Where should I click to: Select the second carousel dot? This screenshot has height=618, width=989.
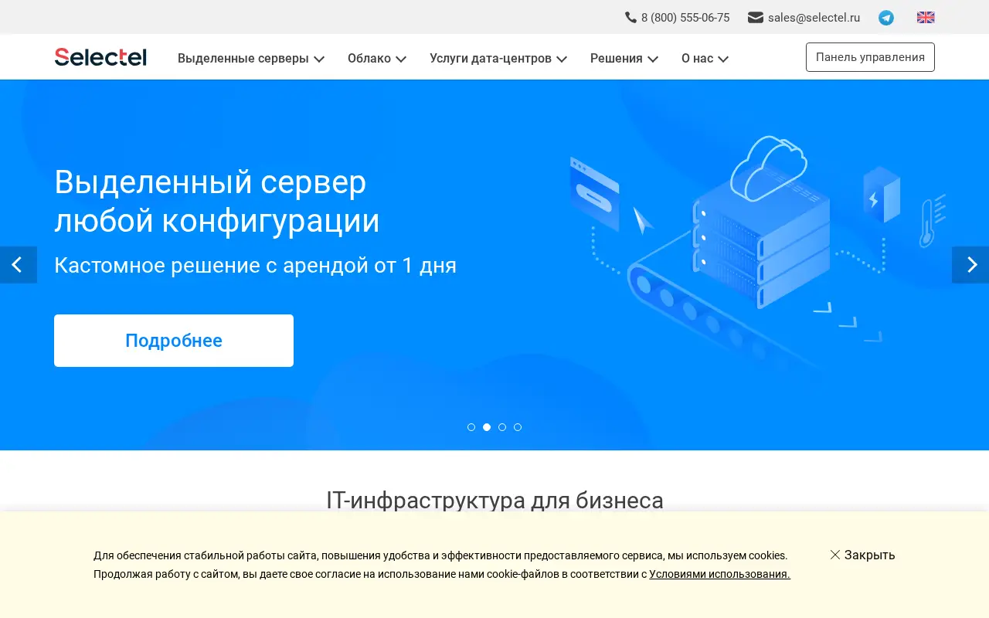click(487, 427)
